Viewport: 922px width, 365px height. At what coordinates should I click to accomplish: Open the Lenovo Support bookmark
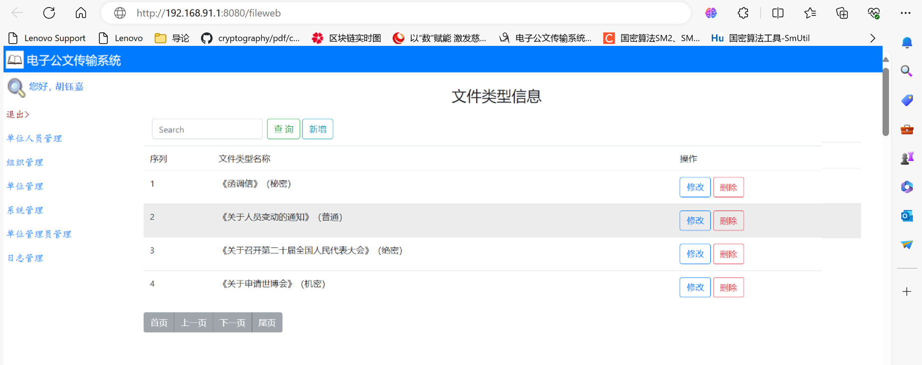click(x=47, y=38)
